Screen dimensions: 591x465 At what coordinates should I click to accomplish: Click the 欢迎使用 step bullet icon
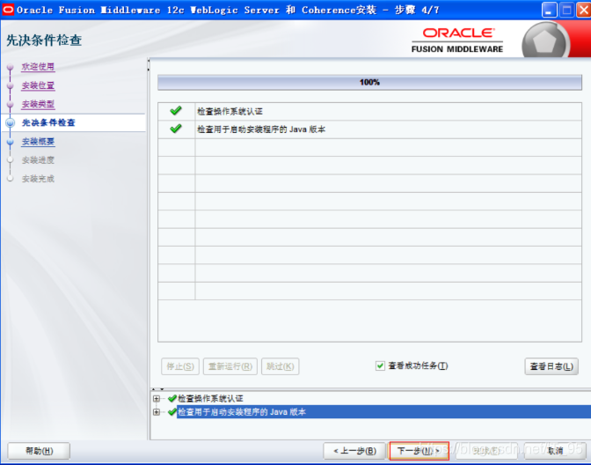click(x=11, y=67)
